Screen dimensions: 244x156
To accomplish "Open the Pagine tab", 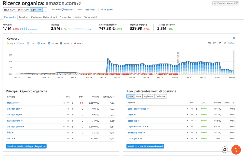I will point(78,17).
